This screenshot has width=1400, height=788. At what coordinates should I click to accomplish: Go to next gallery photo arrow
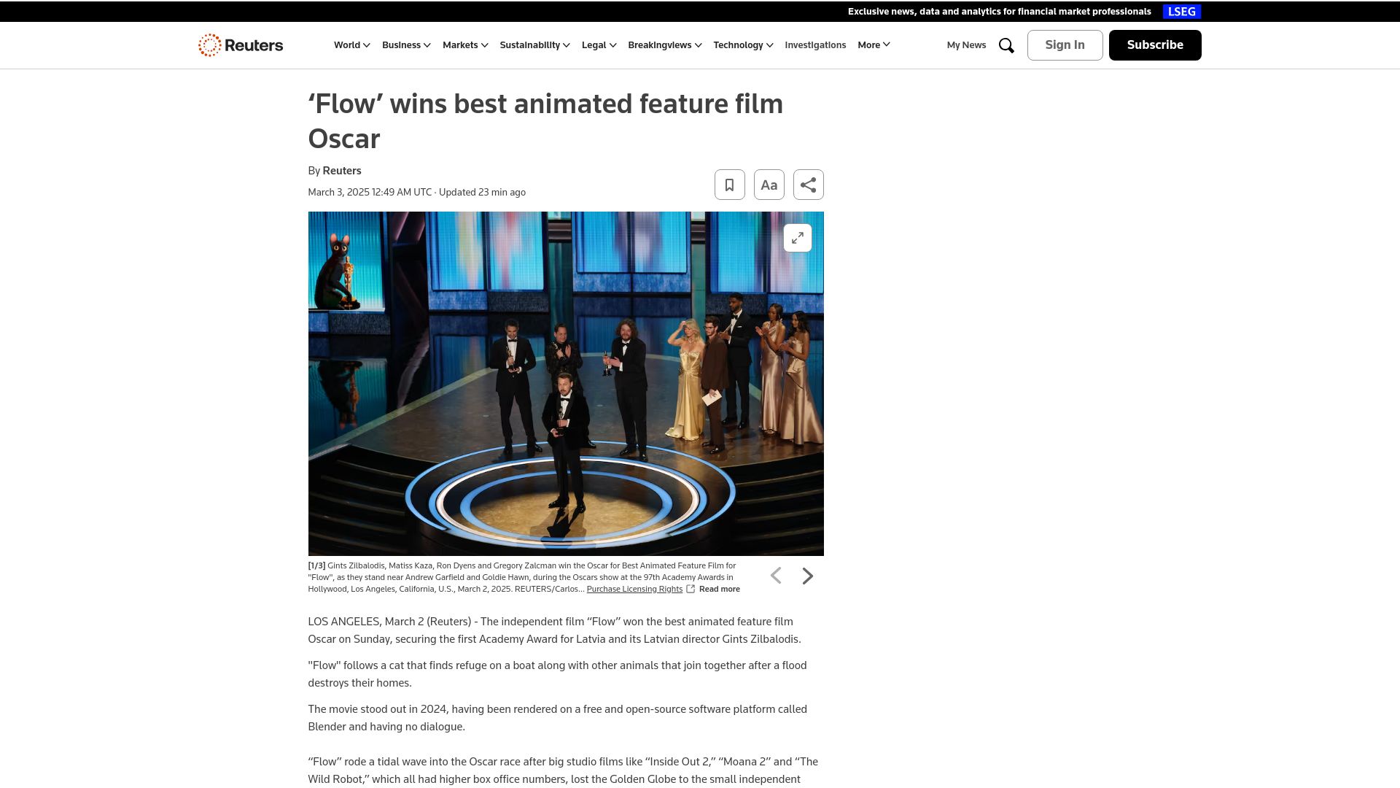point(807,576)
